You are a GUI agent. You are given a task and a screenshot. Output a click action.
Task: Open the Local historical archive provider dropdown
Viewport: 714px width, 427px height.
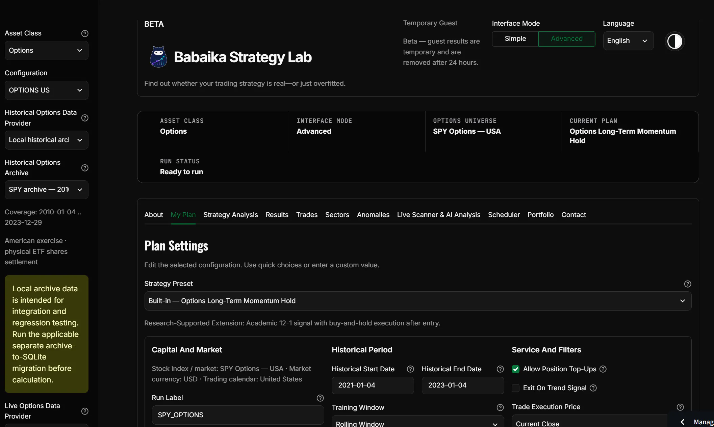pos(47,140)
